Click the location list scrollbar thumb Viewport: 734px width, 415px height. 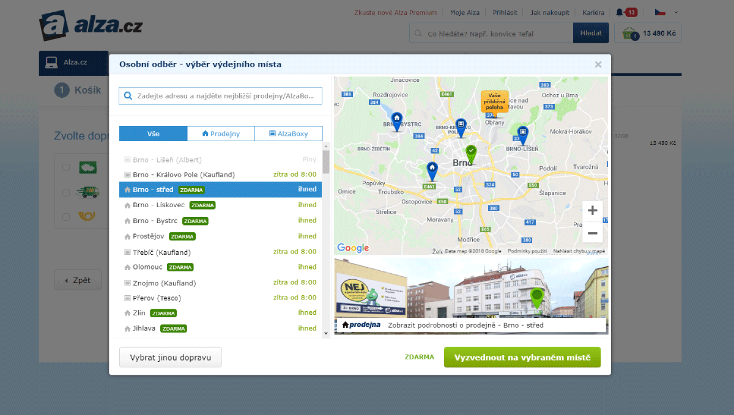326,162
